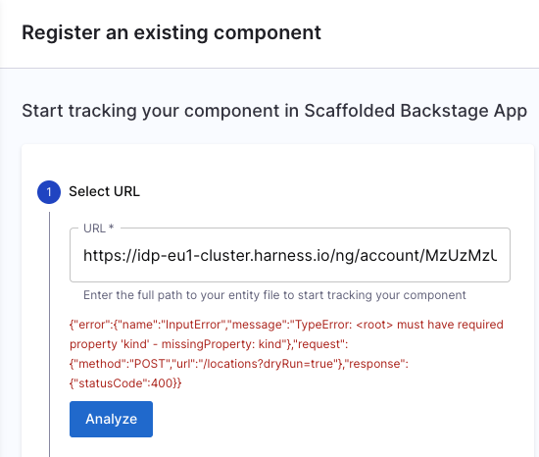Select the 'Select URL' step label
Screen dimensions: 539x457
coord(104,191)
